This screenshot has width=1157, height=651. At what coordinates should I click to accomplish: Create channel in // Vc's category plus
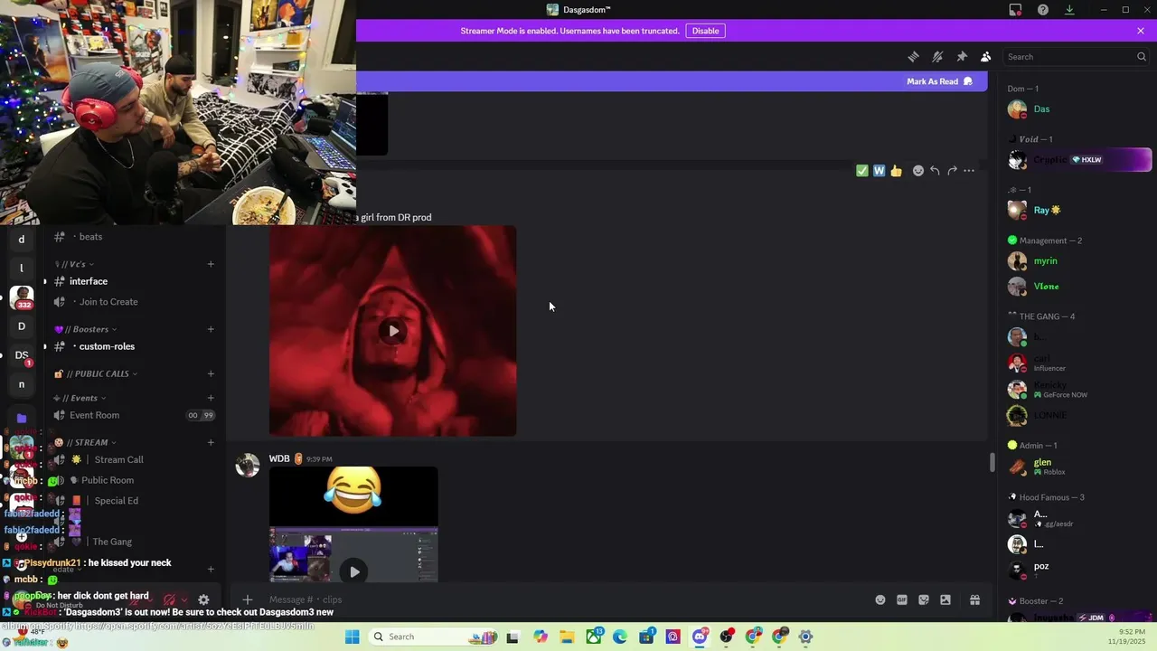click(211, 264)
